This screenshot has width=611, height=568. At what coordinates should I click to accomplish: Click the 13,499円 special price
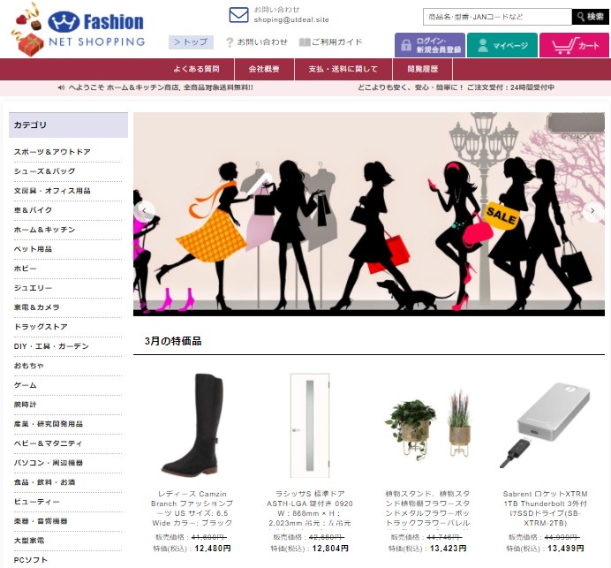coord(566,549)
